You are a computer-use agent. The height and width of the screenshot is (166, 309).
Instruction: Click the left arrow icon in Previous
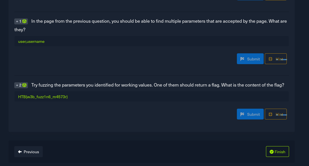[20, 152]
